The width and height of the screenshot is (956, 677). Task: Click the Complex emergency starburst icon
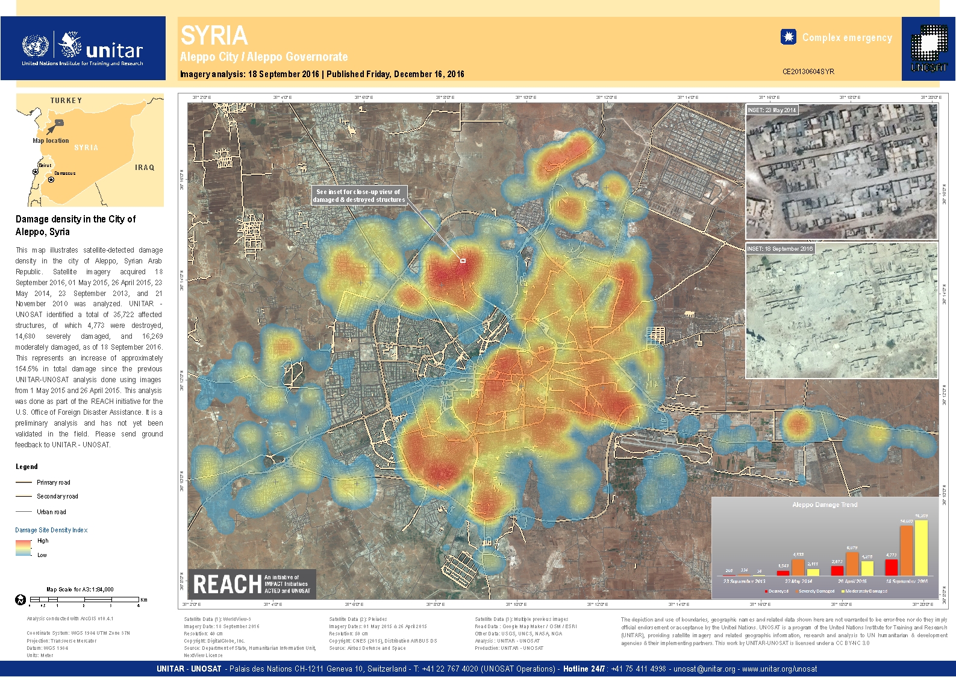[788, 37]
